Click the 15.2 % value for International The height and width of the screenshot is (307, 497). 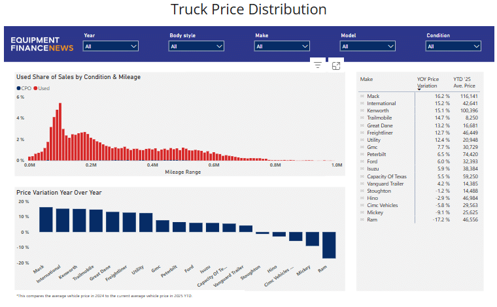[x=442, y=103]
